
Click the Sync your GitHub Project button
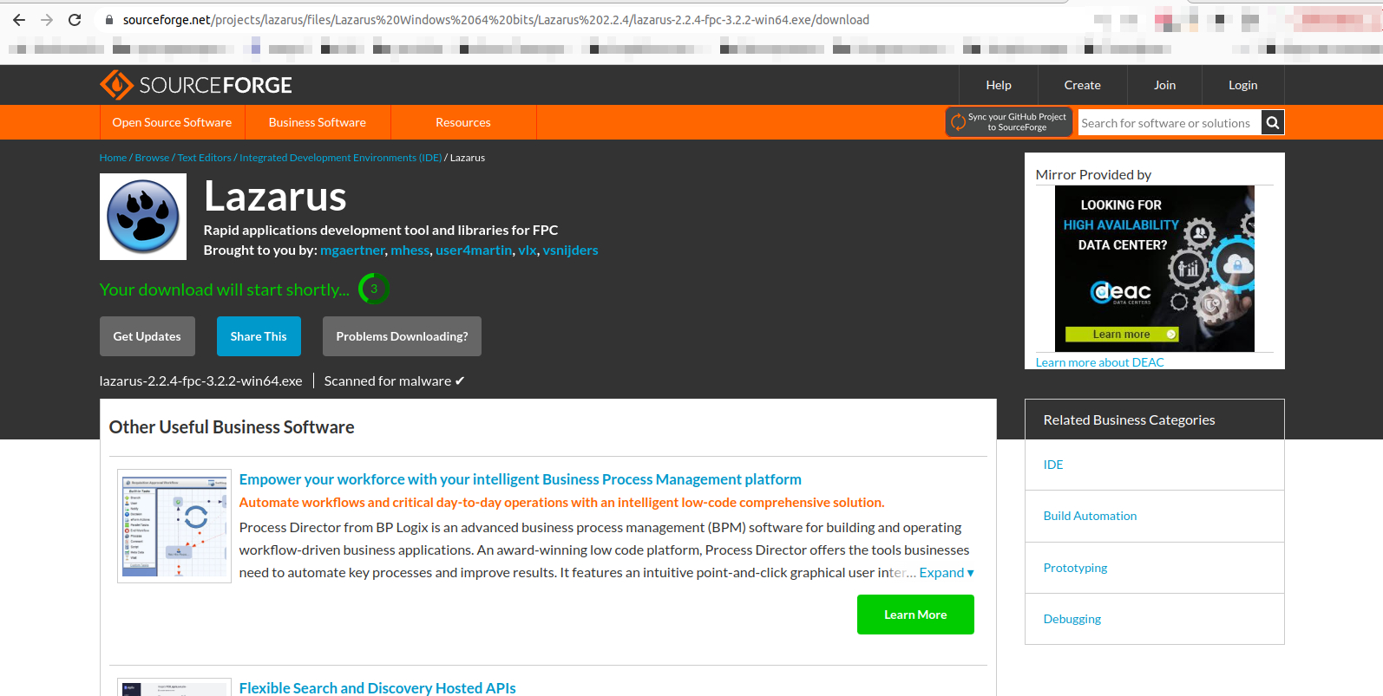pyautogui.click(x=1008, y=122)
